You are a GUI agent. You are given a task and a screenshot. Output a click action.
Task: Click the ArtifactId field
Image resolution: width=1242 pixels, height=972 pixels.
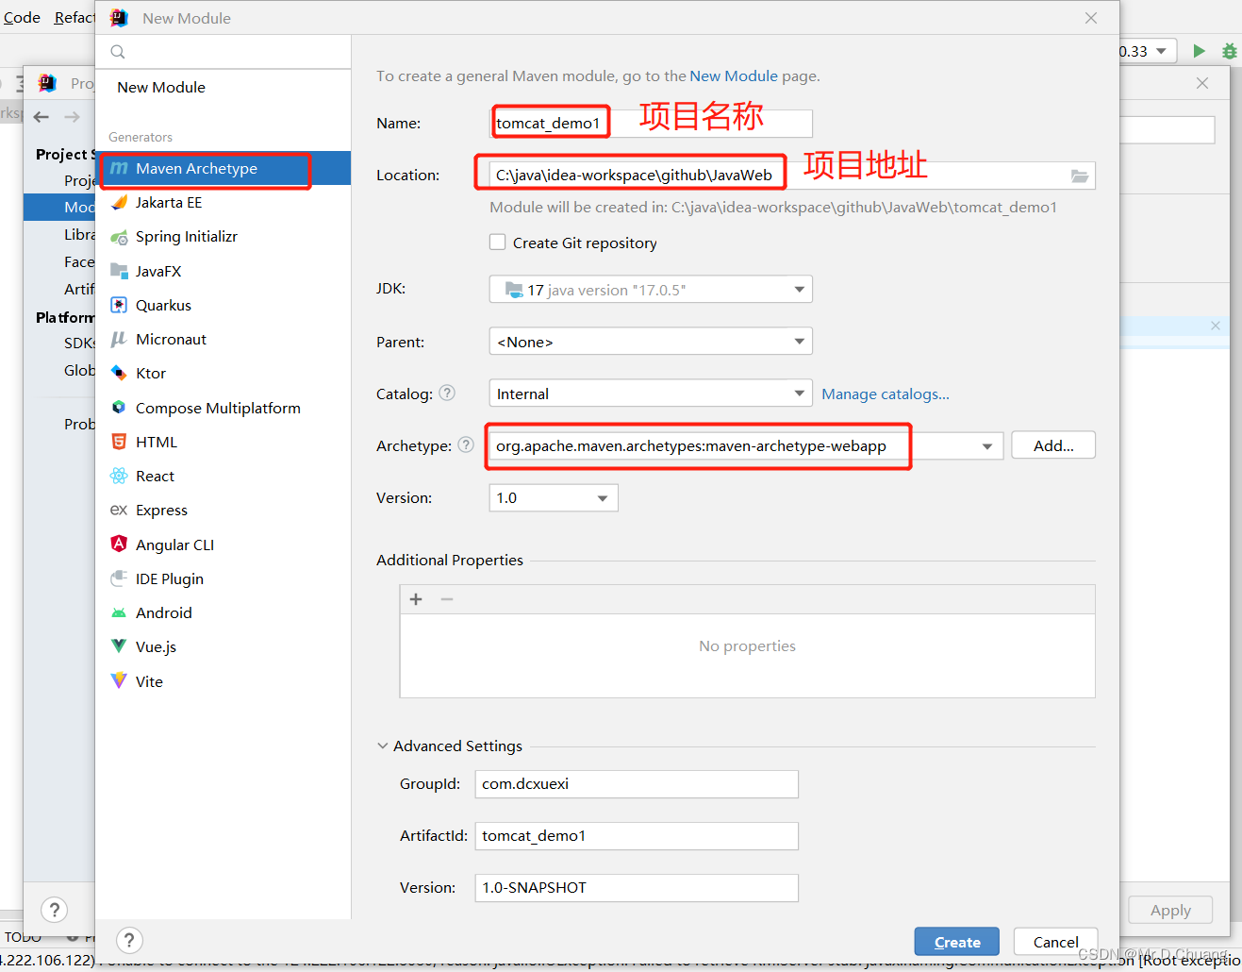[x=637, y=835]
